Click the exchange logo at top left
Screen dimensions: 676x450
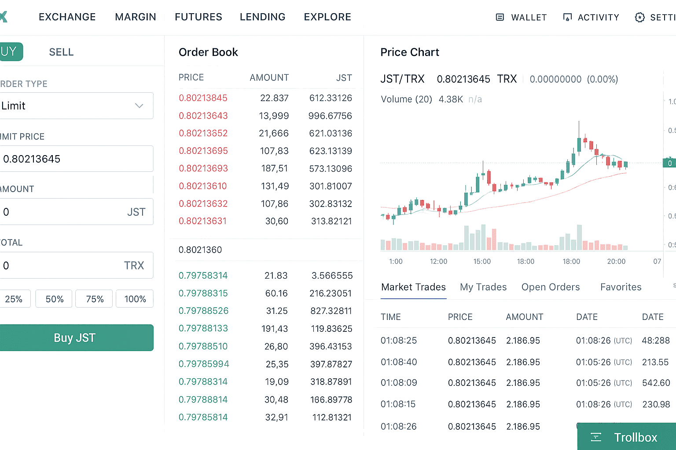click(x=4, y=17)
